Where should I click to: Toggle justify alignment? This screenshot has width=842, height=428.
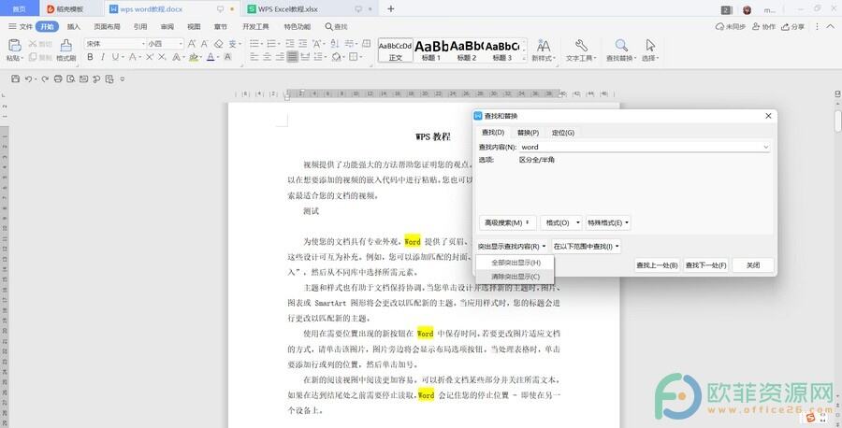coord(293,57)
